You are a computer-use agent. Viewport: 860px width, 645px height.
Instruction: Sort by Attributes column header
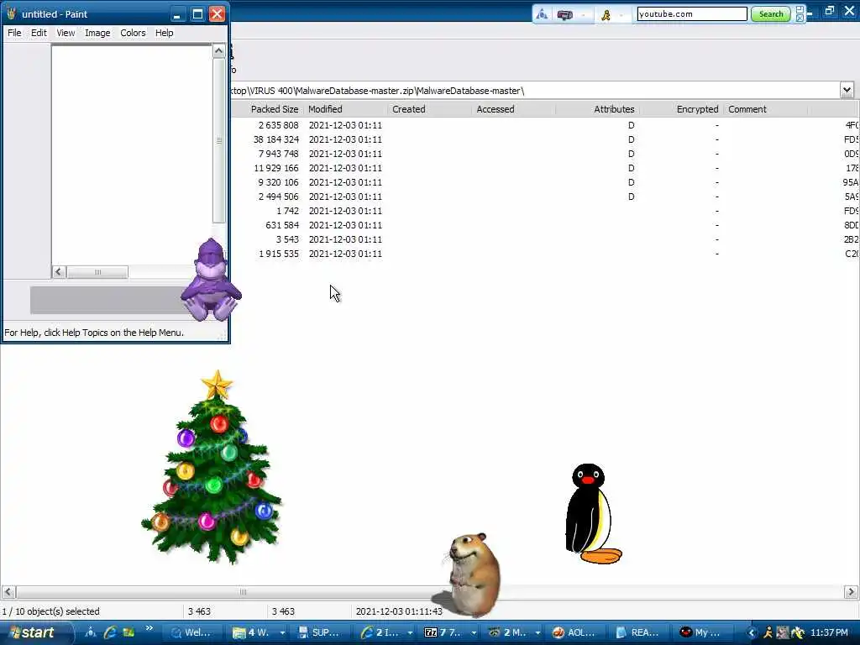click(614, 109)
